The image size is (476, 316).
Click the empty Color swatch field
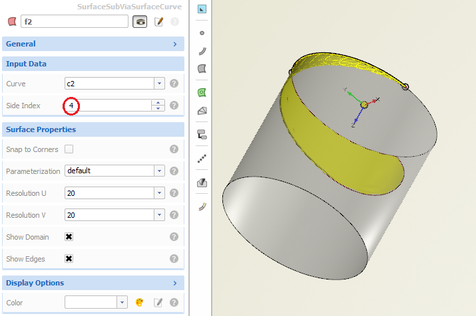coord(91,302)
